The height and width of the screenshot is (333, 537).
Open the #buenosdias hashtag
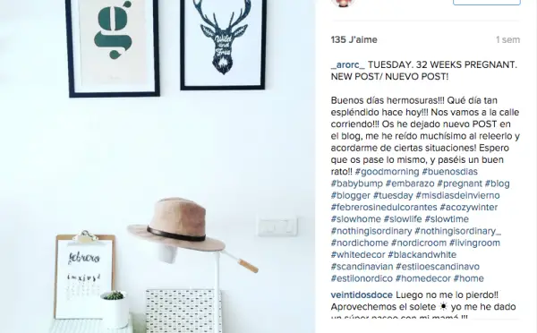[x=449, y=172]
